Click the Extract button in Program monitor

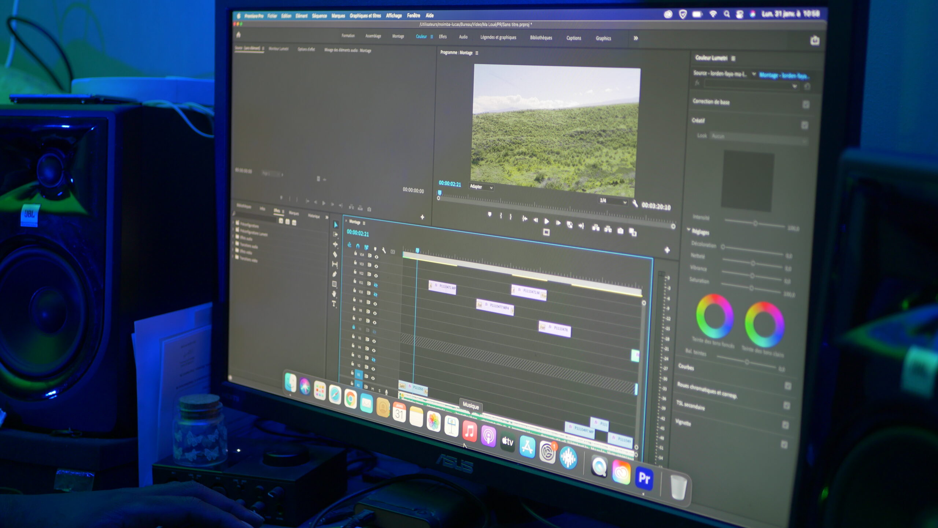pos(608,229)
